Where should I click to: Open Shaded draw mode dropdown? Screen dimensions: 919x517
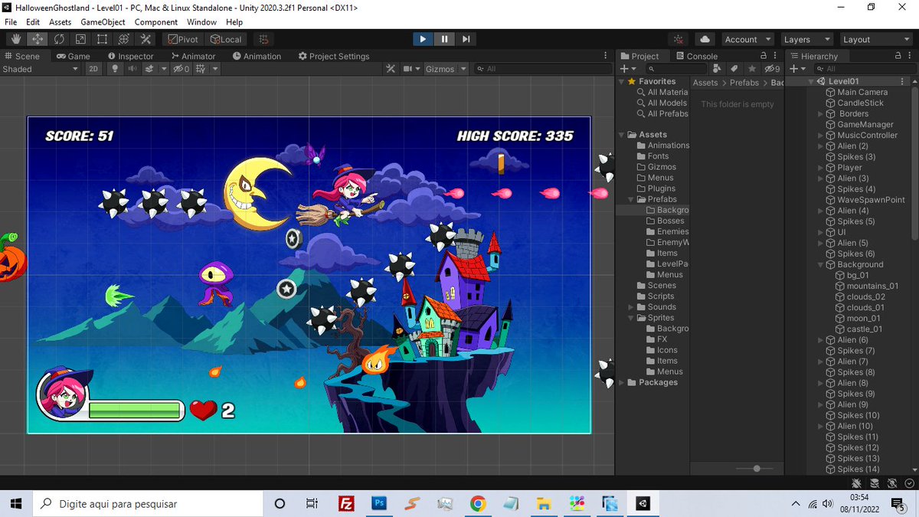(x=40, y=69)
